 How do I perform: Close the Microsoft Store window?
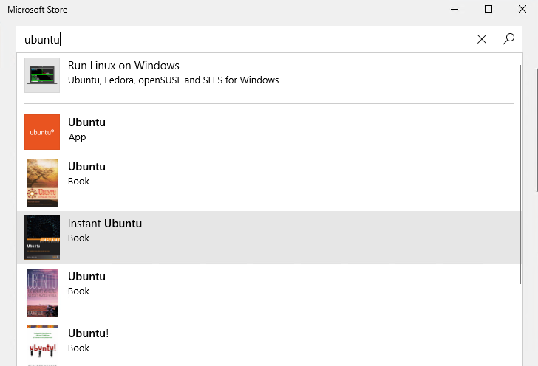[522, 10]
